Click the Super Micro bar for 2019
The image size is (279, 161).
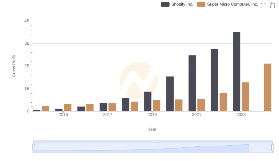(157, 105)
